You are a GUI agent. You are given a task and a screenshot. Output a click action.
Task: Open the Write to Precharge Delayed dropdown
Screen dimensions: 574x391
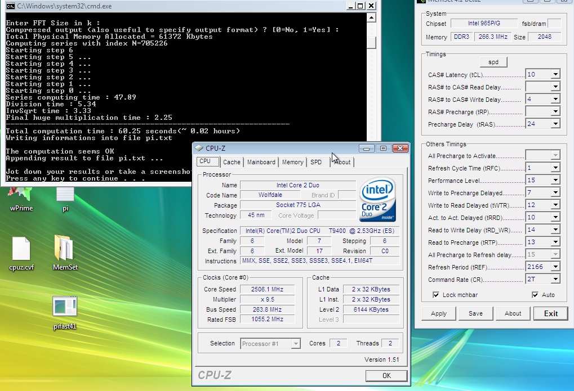point(555,193)
